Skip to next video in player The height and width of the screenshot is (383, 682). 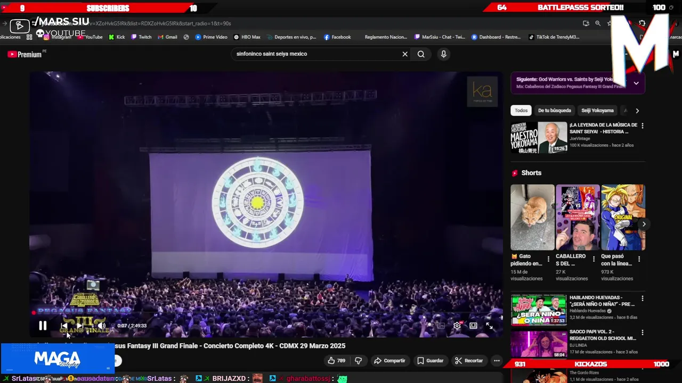point(81,326)
